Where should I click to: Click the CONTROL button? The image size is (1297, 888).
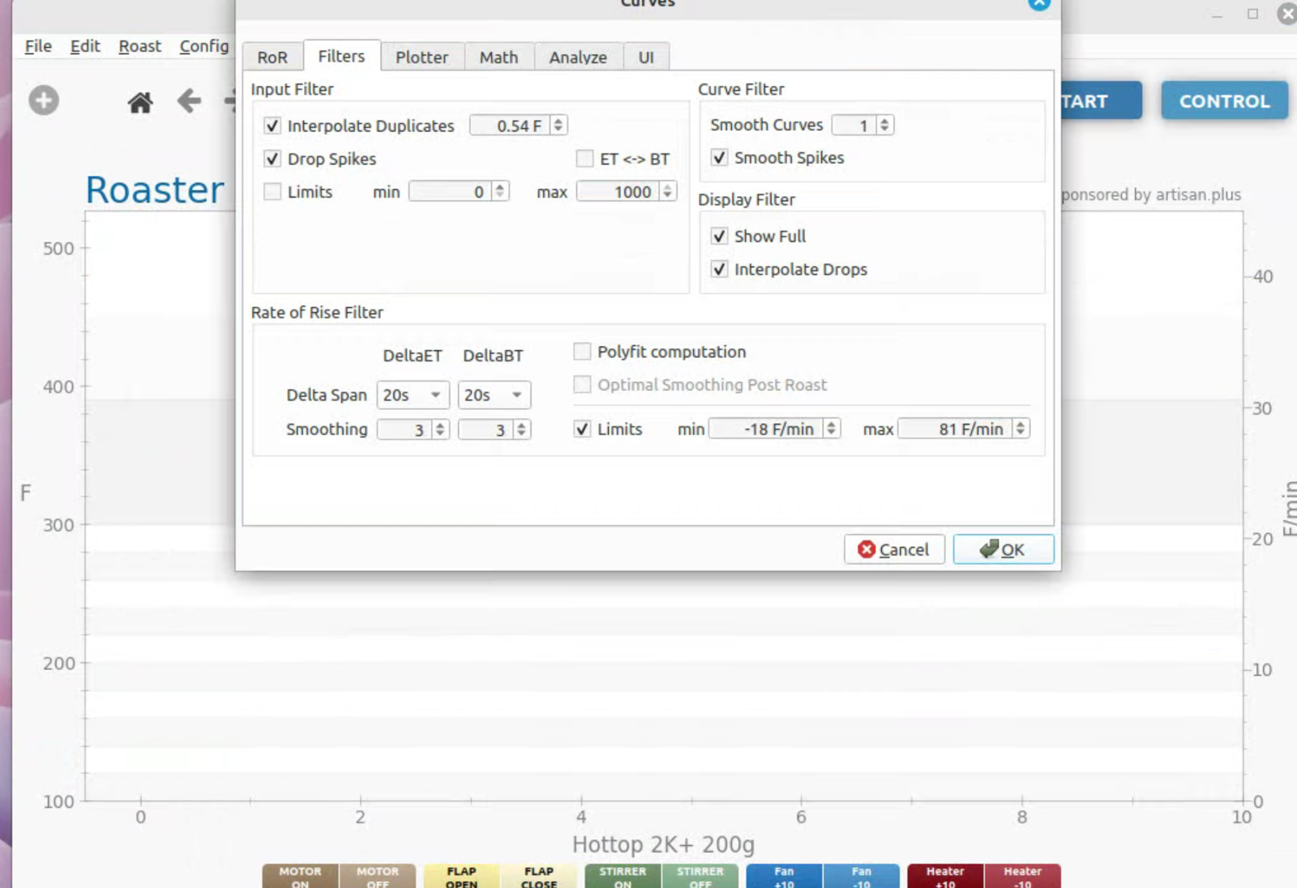pos(1224,101)
